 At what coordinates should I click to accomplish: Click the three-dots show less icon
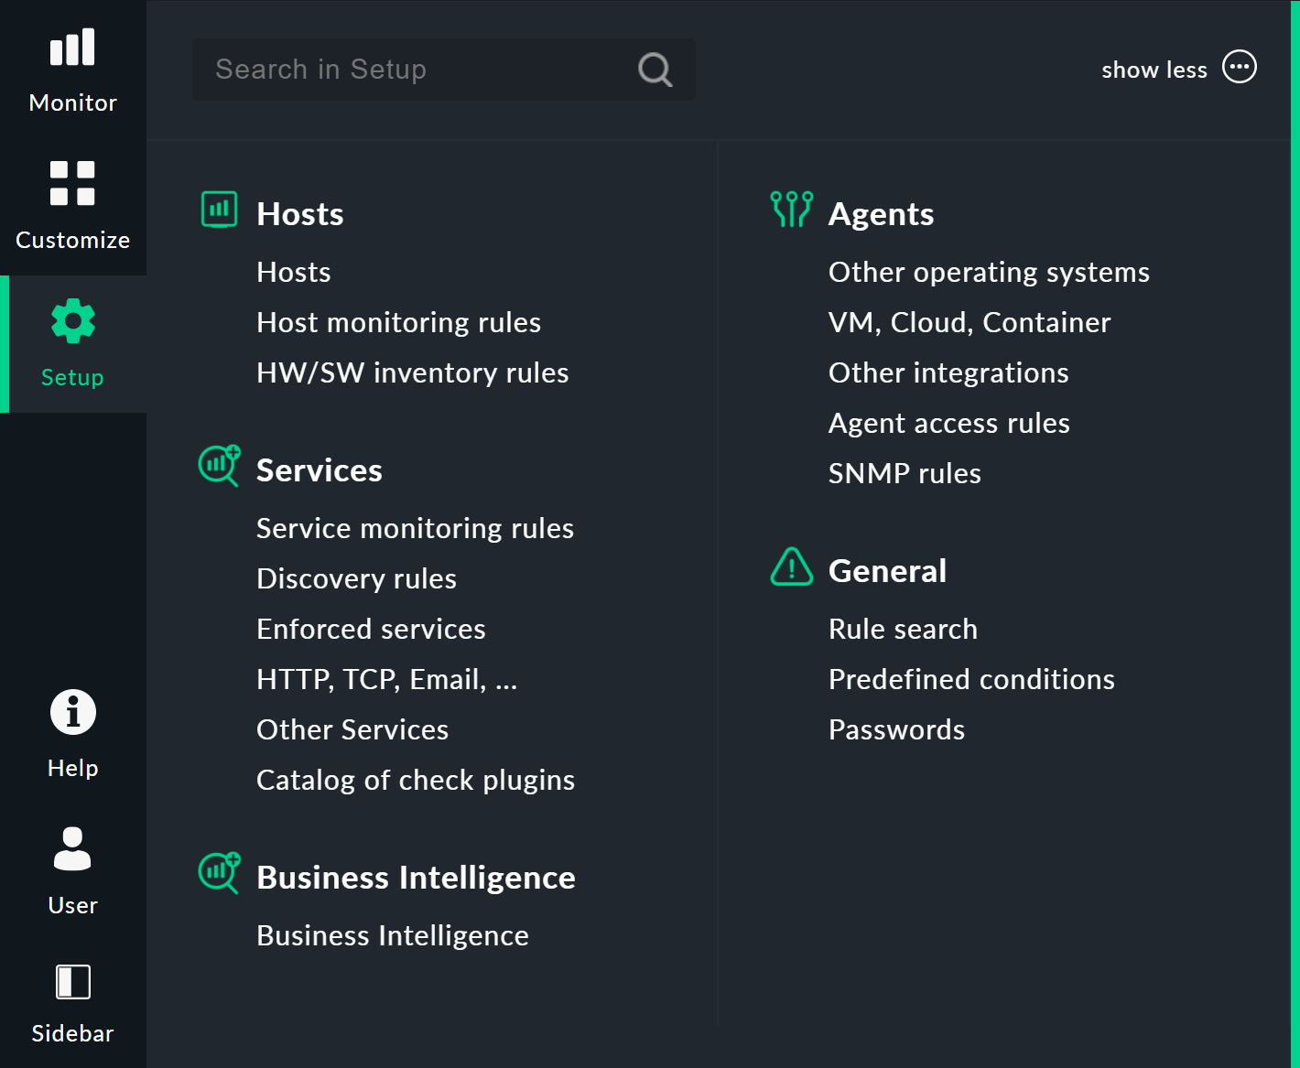pyautogui.click(x=1240, y=67)
